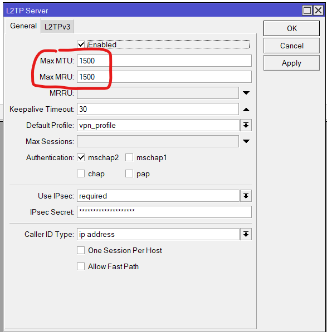The height and width of the screenshot is (332, 327).
Task: Enable One Session Per Host
Action: [81, 250]
